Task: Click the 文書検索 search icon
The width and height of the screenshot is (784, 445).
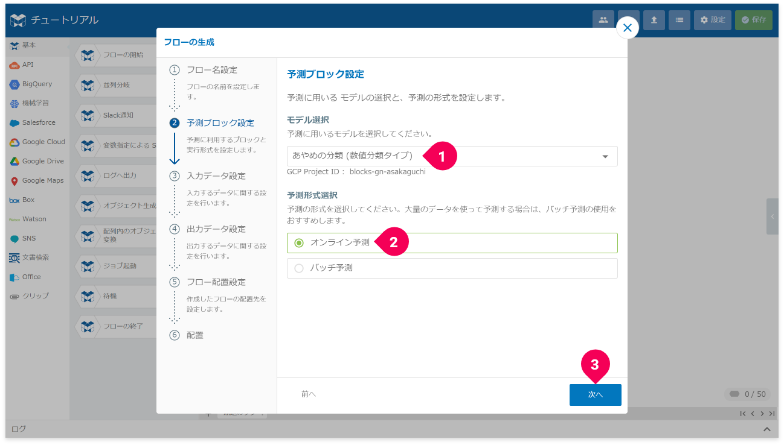Action: coord(14,258)
